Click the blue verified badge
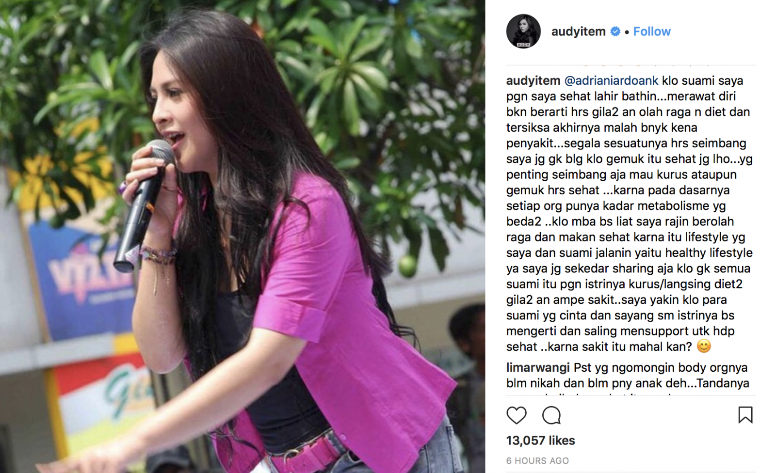The height and width of the screenshot is (473, 776). pos(615,32)
